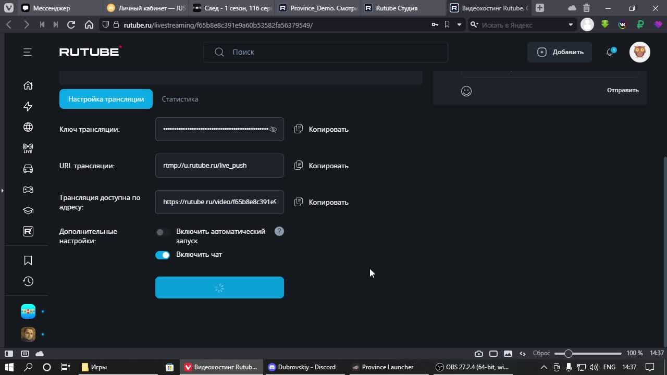Capture the page with the status bar camera icon

pos(479,353)
